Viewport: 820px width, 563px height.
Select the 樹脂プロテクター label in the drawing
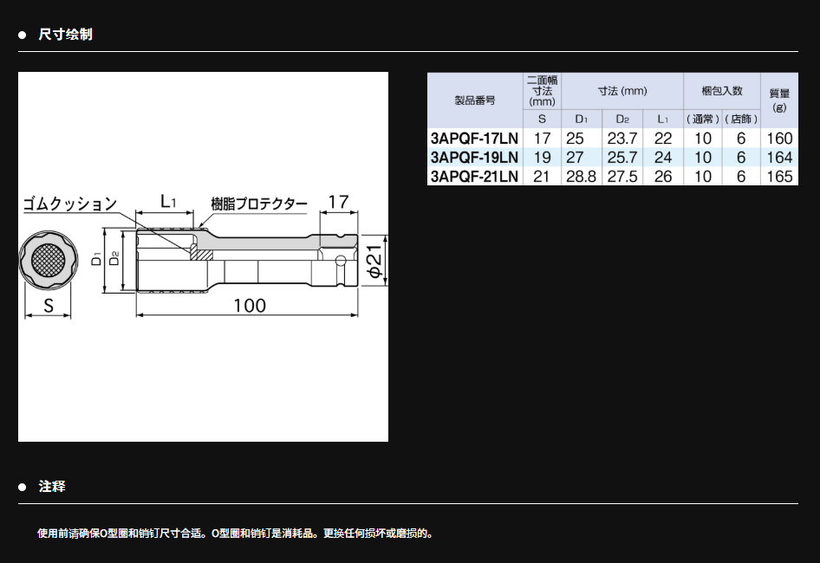click(258, 204)
